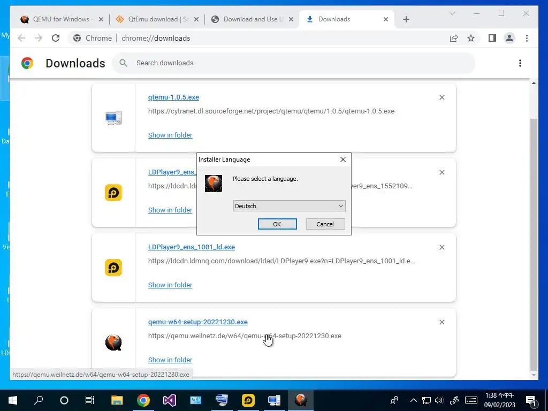Select QEMU installer taskbar button

point(301,400)
